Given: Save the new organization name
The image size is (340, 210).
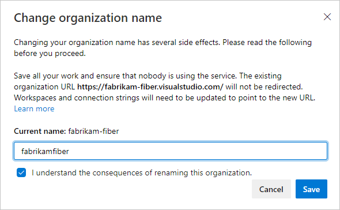Looking at the screenshot, I should tap(311, 189).
